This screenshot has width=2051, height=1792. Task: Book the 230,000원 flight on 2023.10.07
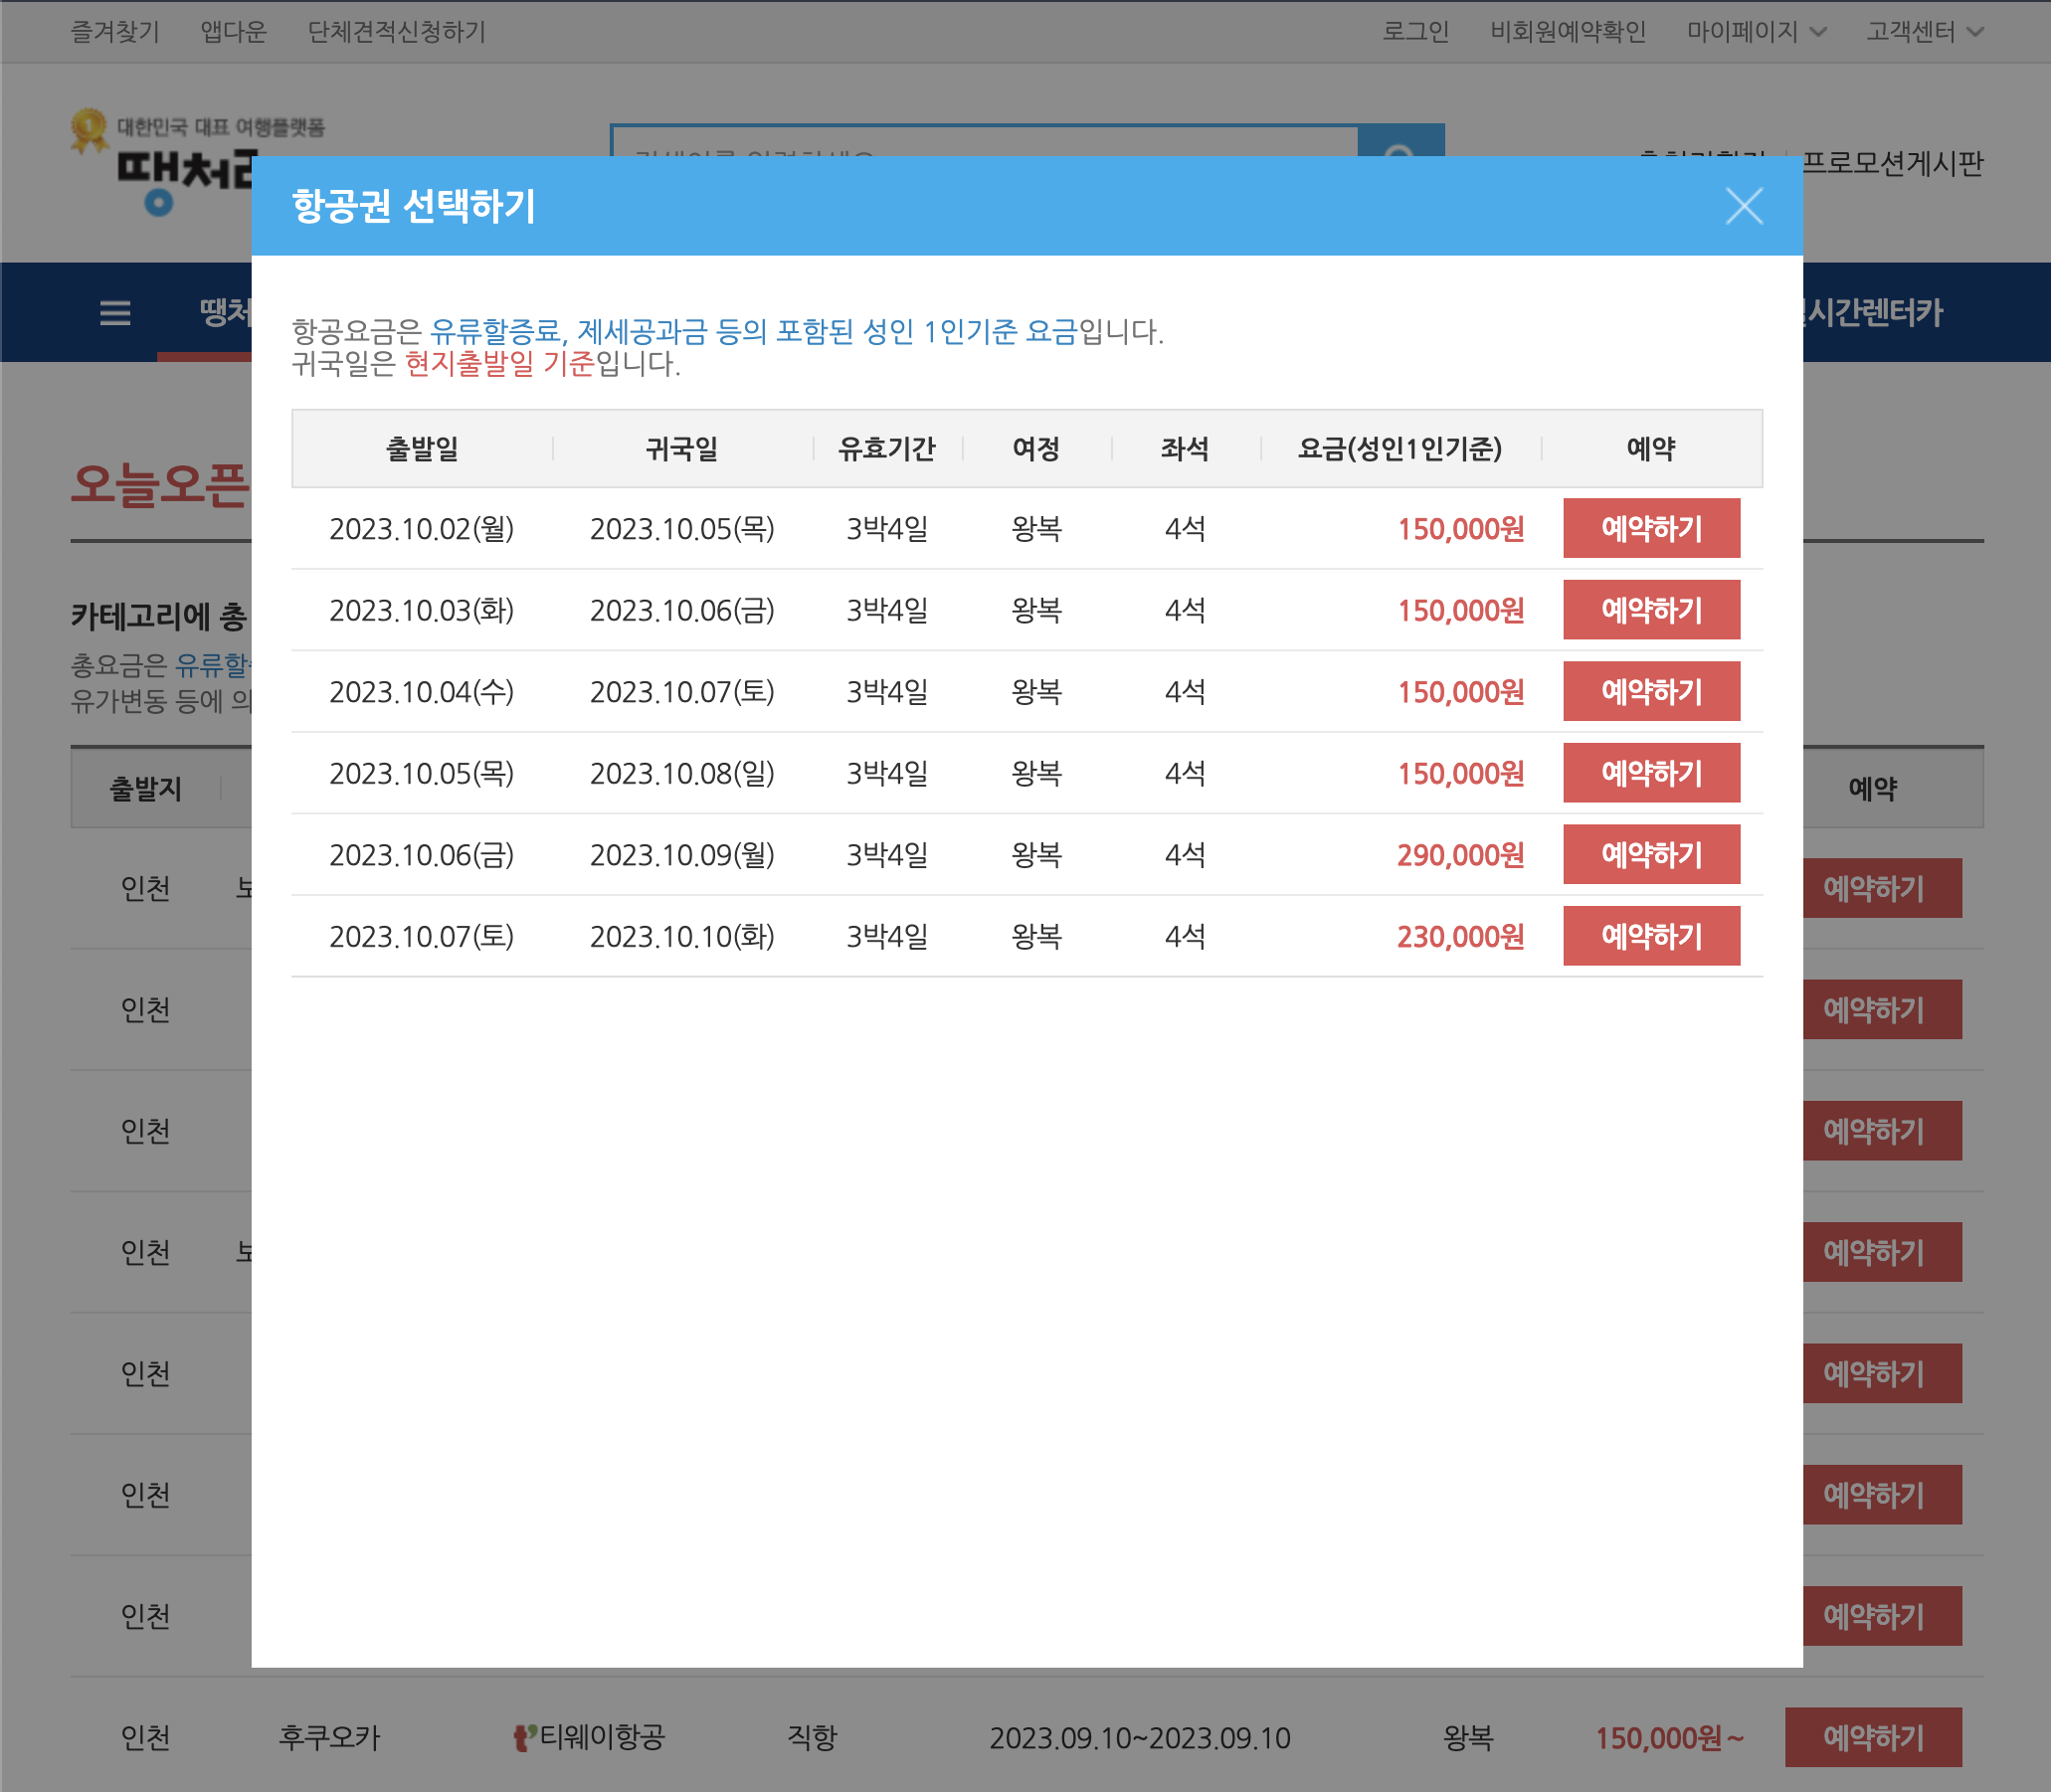click(1651, 936)
